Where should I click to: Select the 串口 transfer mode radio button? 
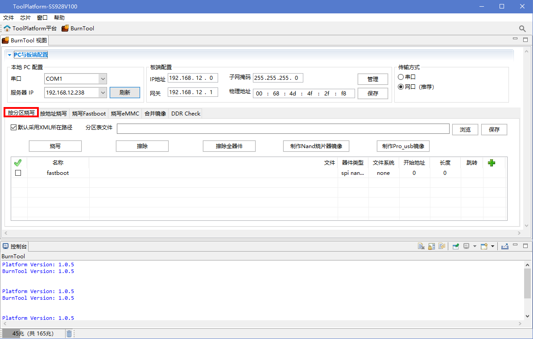401,77
